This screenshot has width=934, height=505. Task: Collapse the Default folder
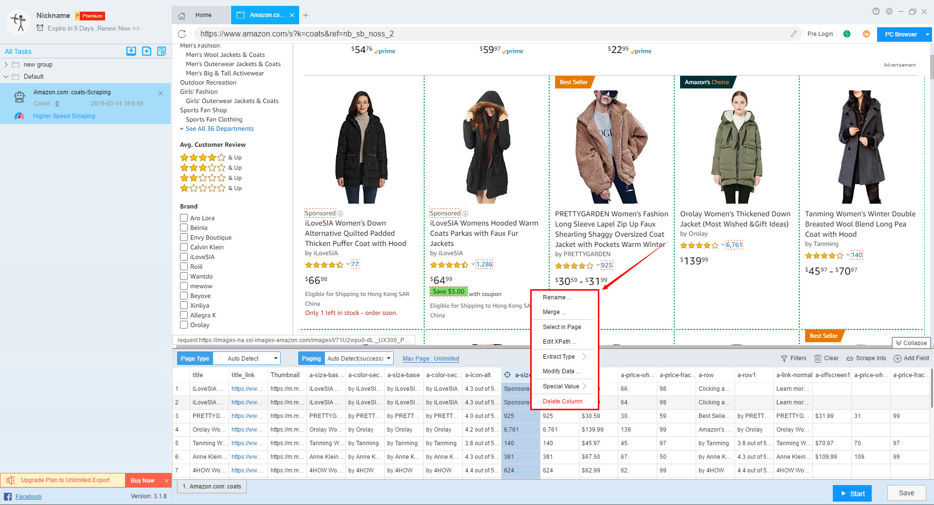click(6, 77)
